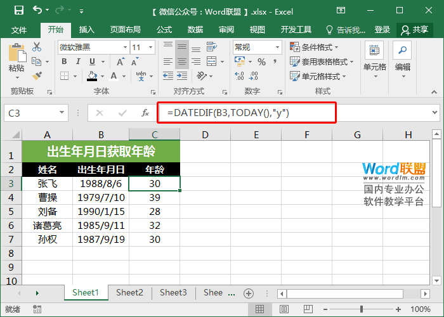Click accounting number format icon
This screenshot has width=444, height=317.
[x=240, y=61]
